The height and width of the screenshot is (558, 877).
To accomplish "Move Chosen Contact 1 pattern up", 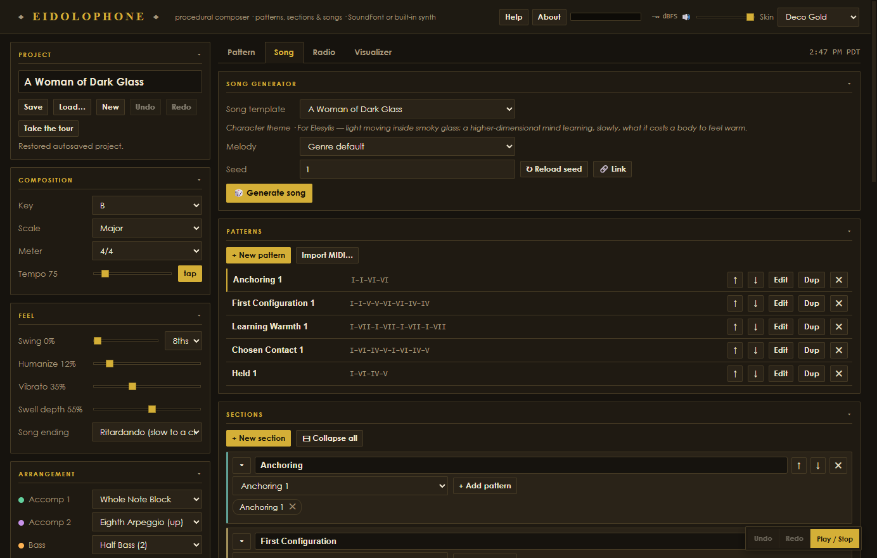I will 735,350.
